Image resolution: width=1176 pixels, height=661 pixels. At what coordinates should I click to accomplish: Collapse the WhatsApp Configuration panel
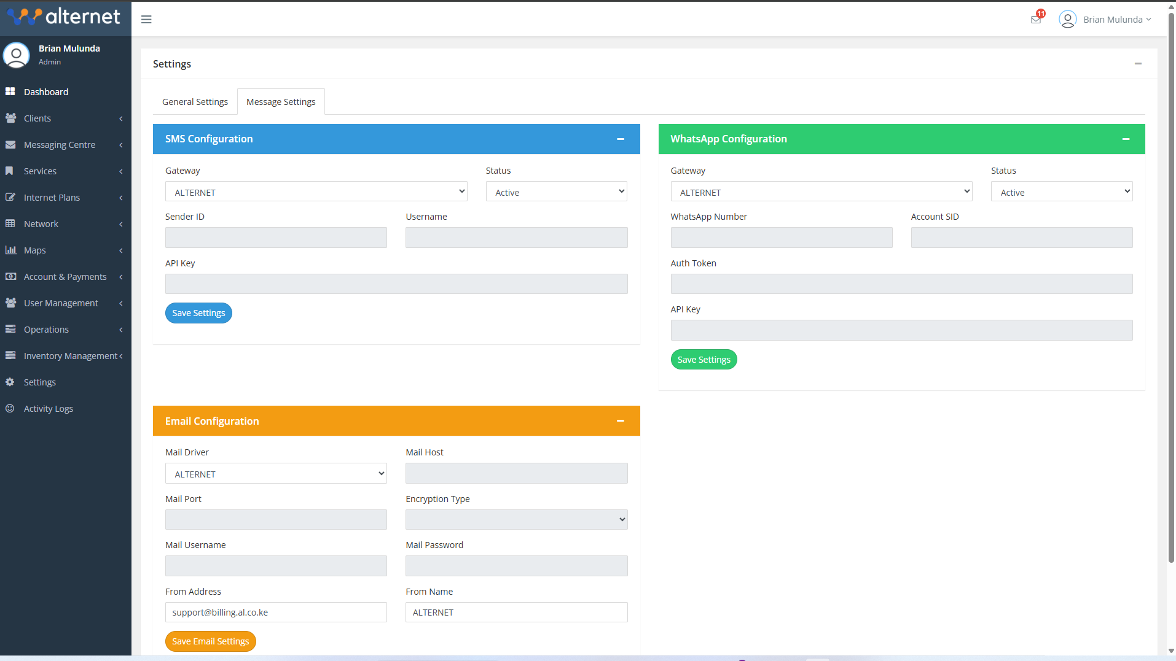pos(1126,139)
